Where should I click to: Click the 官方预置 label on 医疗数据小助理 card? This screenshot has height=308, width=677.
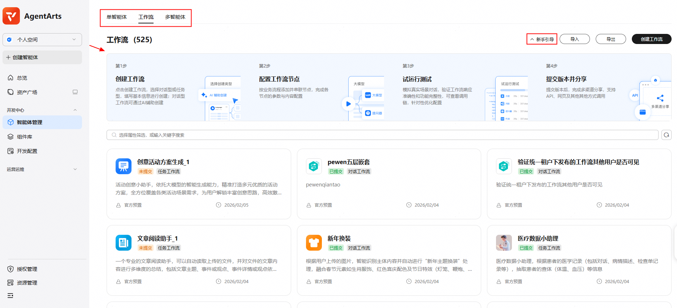point(513,282)
